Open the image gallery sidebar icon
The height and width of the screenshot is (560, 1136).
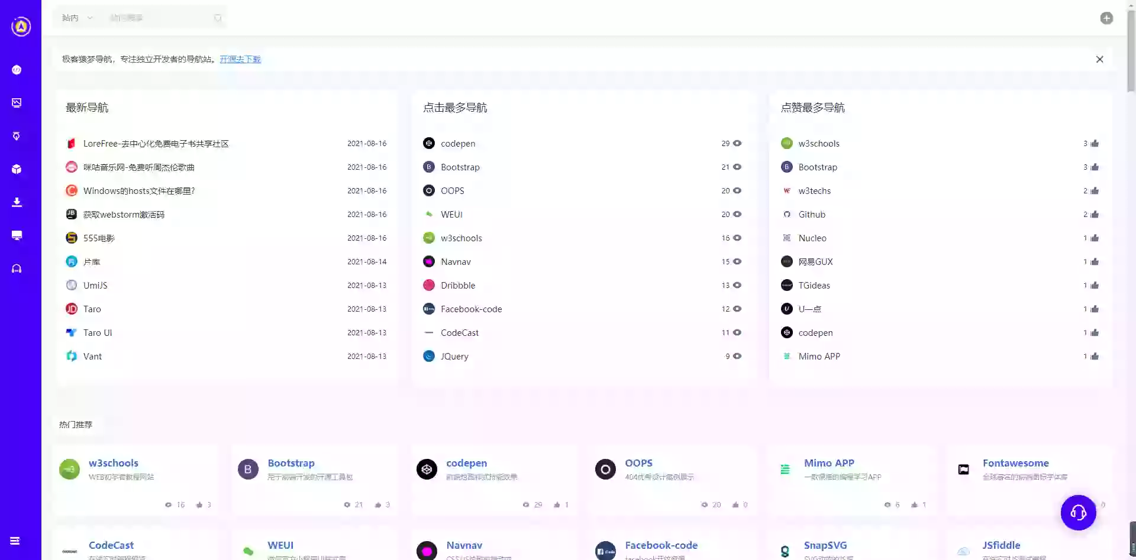pos(17,103)
